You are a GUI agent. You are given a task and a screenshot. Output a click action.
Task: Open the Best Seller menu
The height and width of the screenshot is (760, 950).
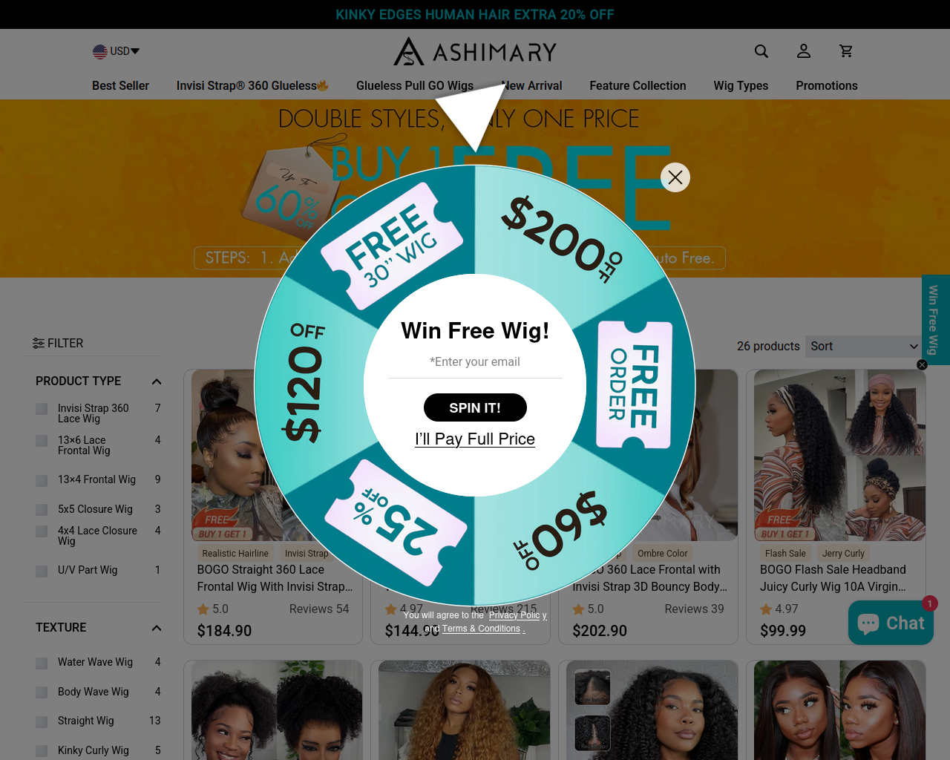coord(120,85)
